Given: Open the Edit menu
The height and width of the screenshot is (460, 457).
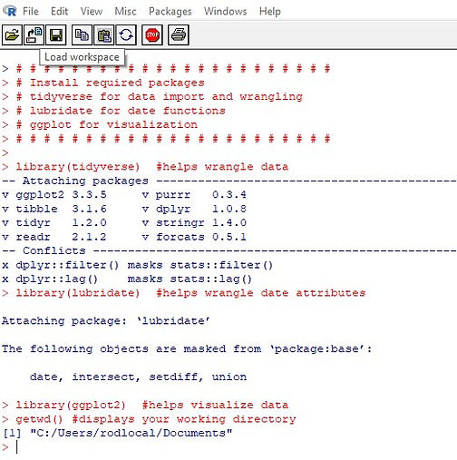Looking at the screenshot, I should pyautogui.click(x=59, y=12).
